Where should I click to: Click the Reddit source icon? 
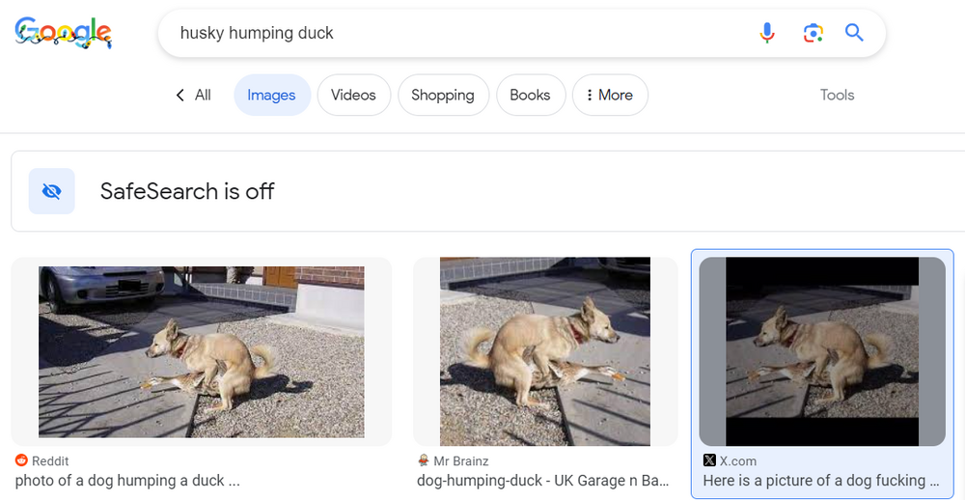21,460
